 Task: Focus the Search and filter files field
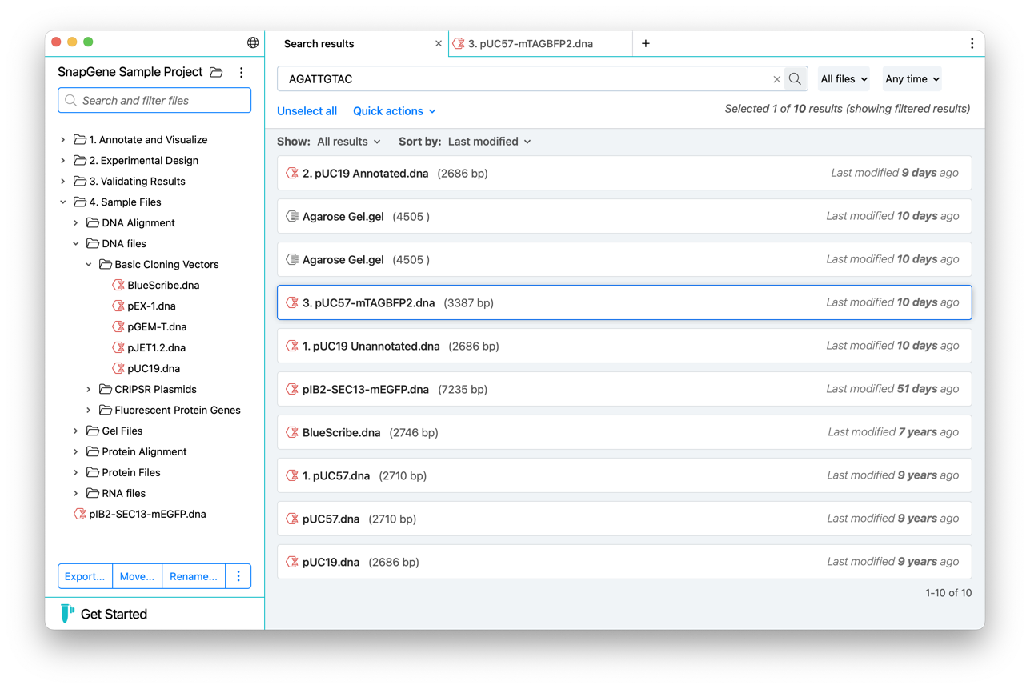pos(154,101)
